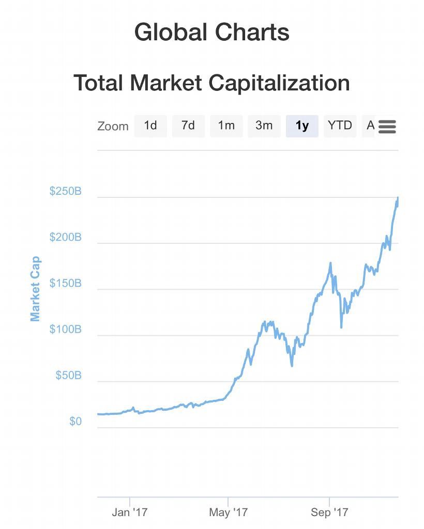Set chart zoom to 1d

click(150, 126)
